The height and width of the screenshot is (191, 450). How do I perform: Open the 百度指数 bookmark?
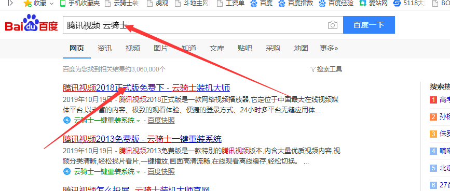click(x=295, y=4)
